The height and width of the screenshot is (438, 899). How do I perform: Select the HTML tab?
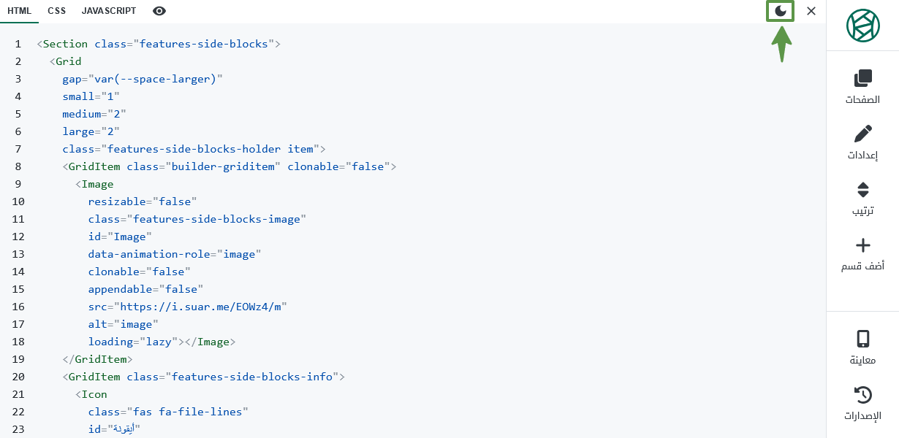(x=19, y=11)
